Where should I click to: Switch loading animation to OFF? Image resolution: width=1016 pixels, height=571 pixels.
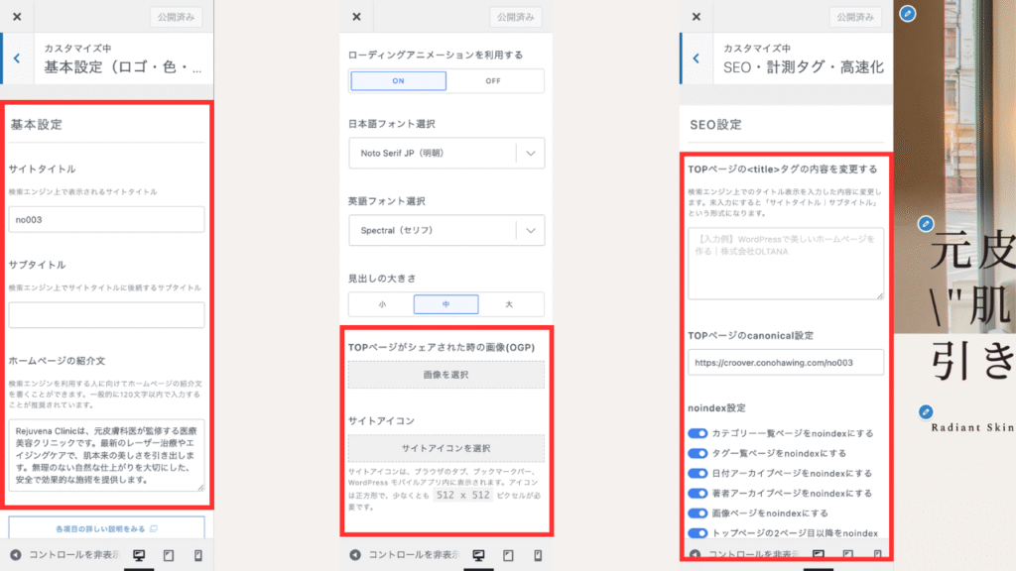(493, 81)
